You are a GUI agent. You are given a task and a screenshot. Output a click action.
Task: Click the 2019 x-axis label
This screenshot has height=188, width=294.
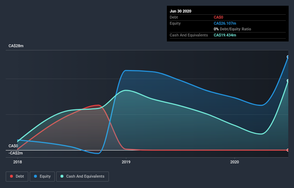pos(126,162)
